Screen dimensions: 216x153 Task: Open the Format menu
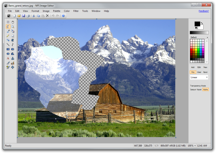coord(35,11)
